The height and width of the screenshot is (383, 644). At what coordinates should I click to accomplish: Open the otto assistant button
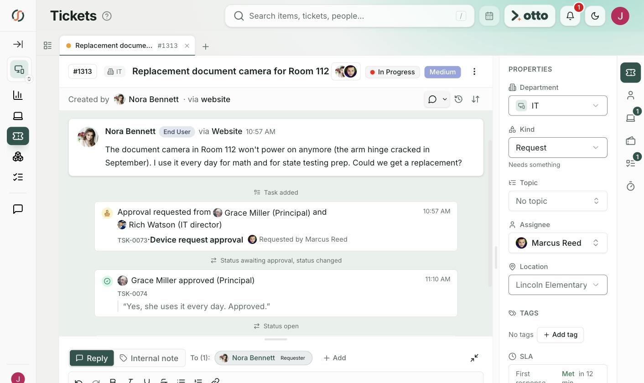(x=530, y=16)
